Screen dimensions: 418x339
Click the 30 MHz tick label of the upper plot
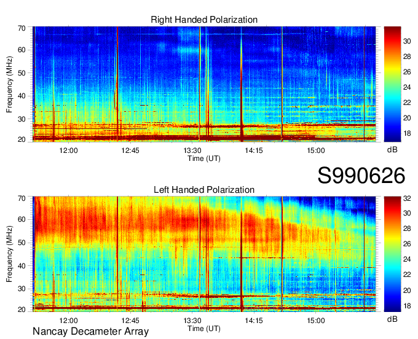point(22,119)
